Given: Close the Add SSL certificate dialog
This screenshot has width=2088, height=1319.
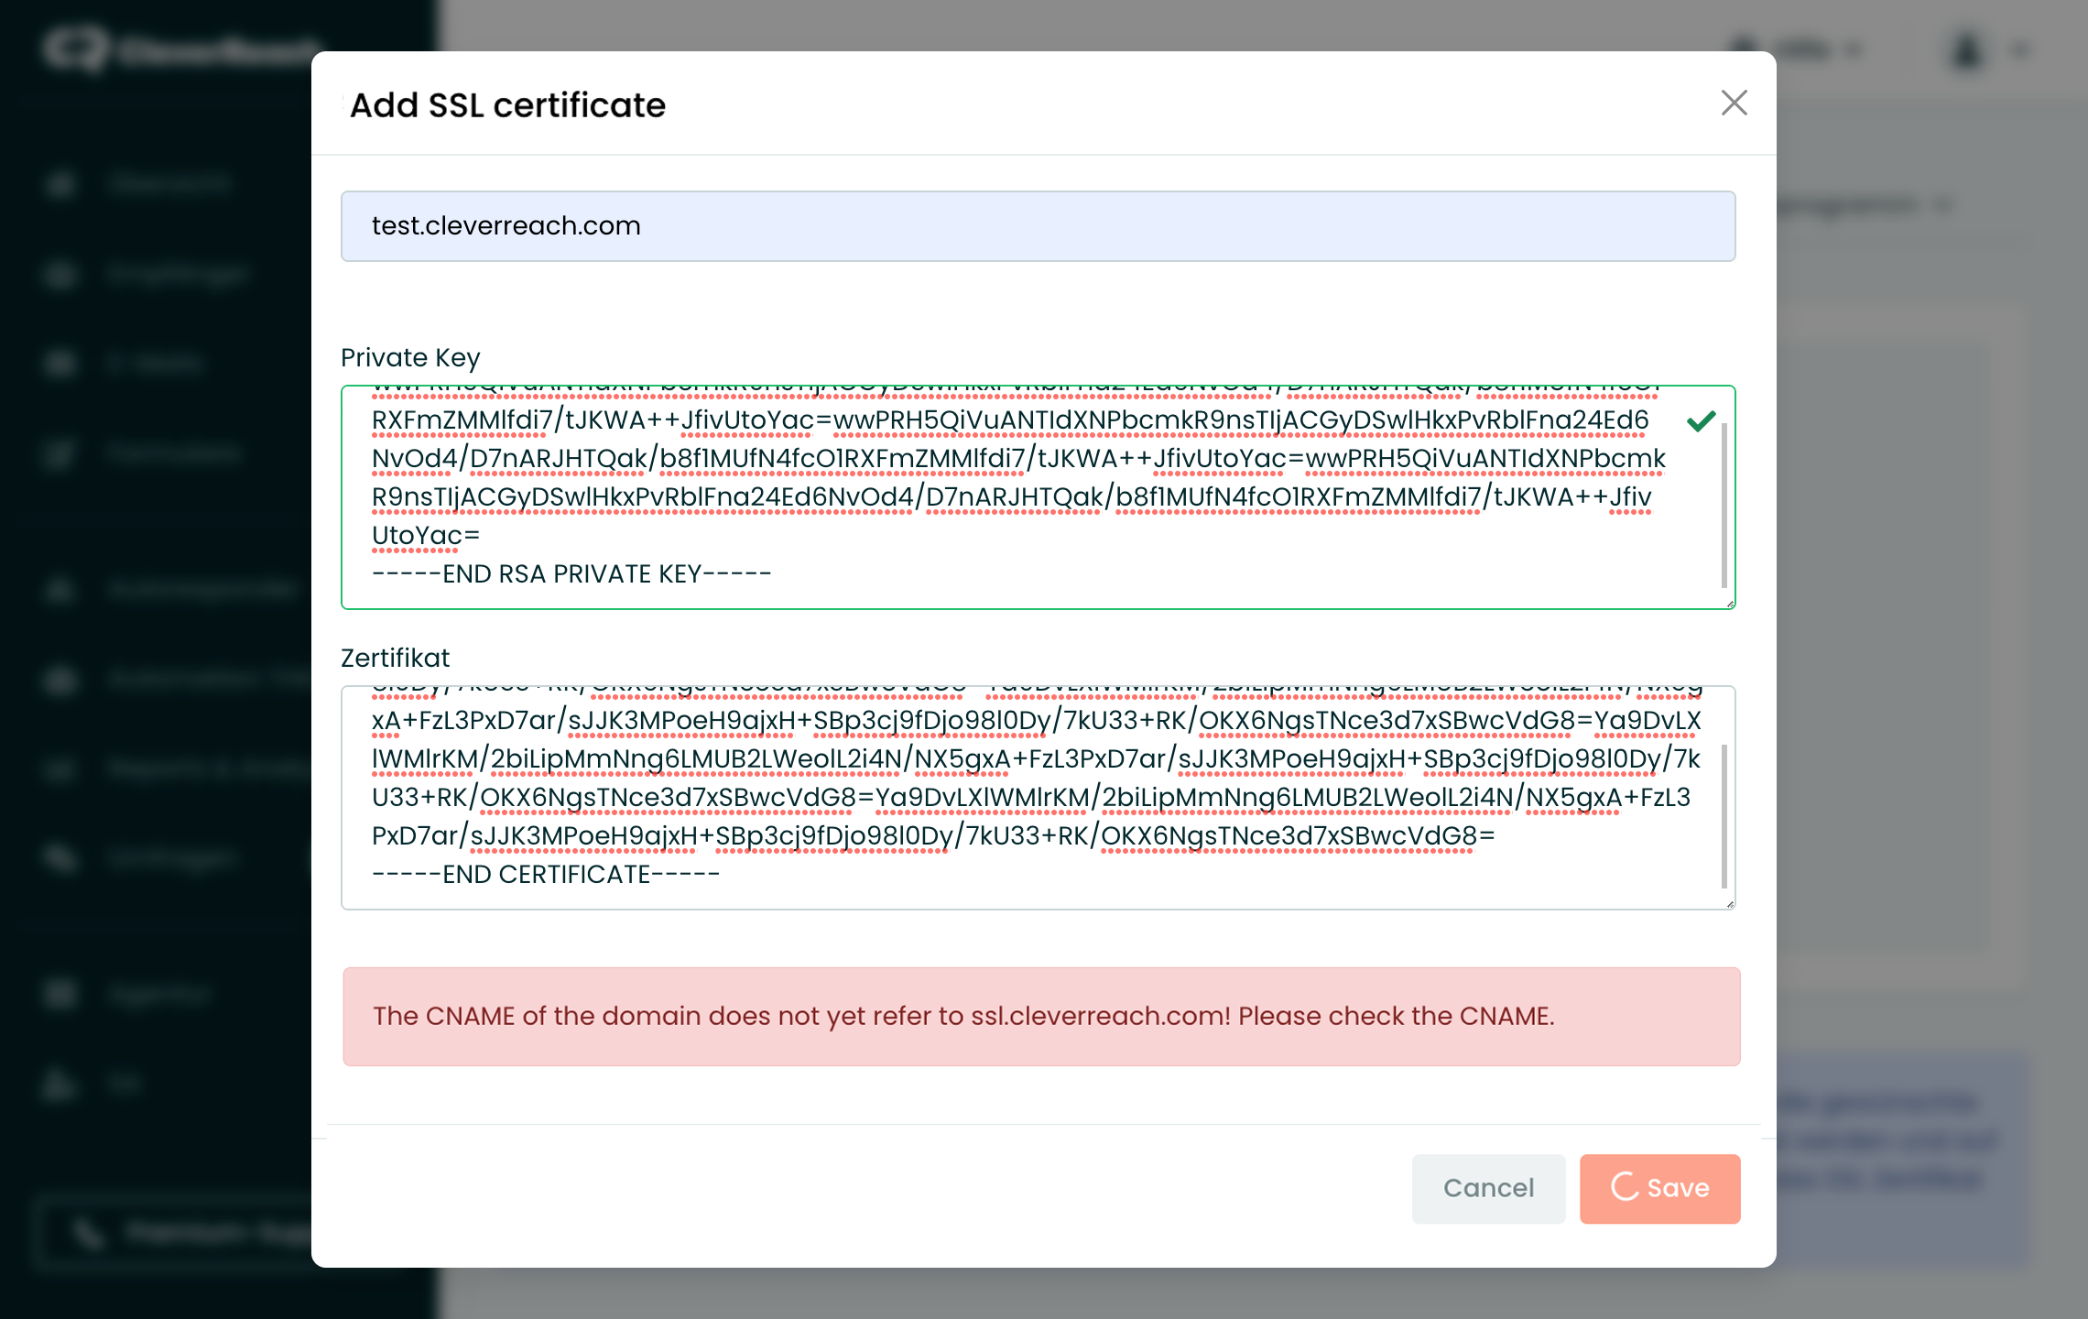Looking at the screenshot, I should pos(1734,103).
